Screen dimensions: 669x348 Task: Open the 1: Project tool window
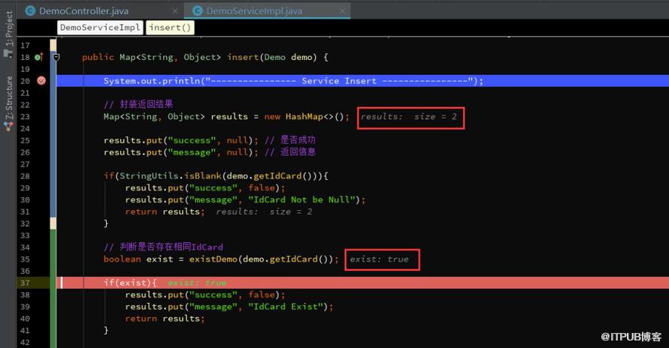pyautogui.click(x=8, y=33)
